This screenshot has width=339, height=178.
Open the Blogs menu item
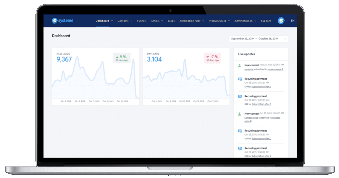[x=171, y=21]
